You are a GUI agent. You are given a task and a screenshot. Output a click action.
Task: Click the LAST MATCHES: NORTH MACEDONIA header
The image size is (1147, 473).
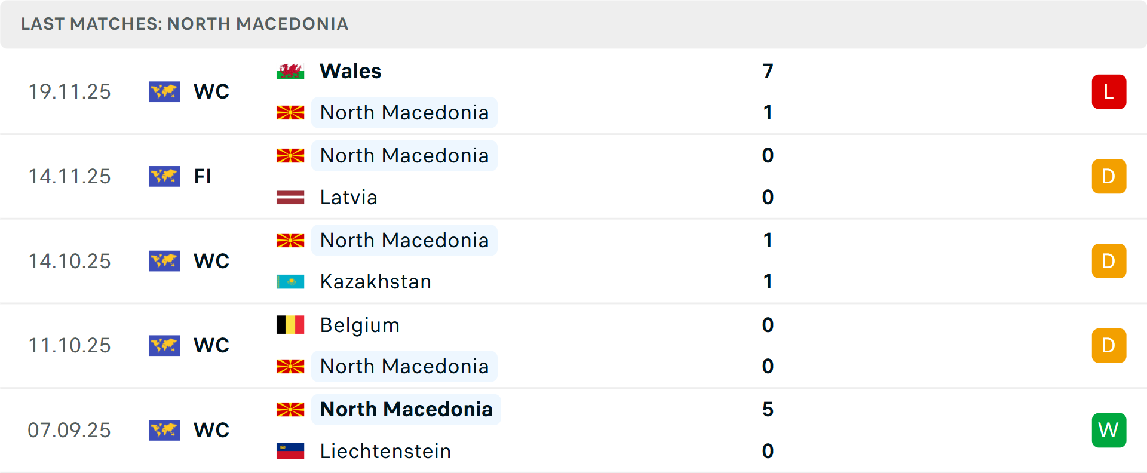pyautogui.click(x=185, y=24)
